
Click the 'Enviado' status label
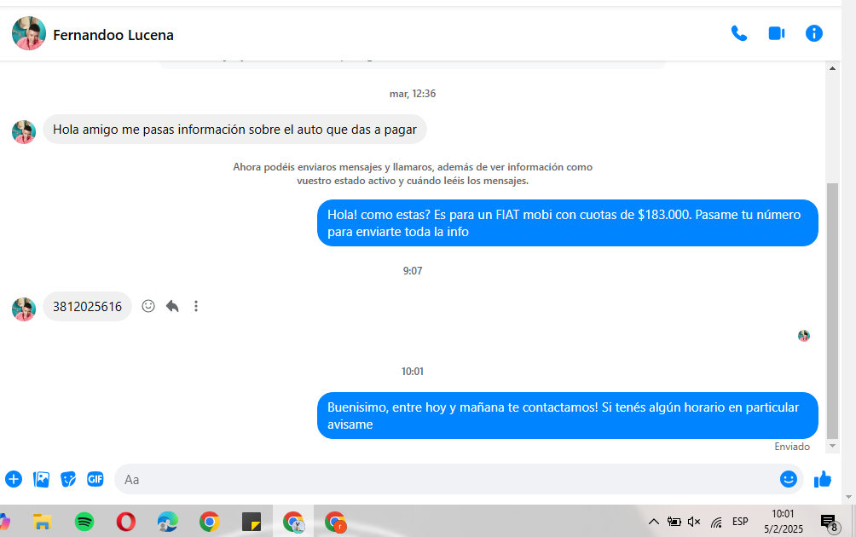792,447
